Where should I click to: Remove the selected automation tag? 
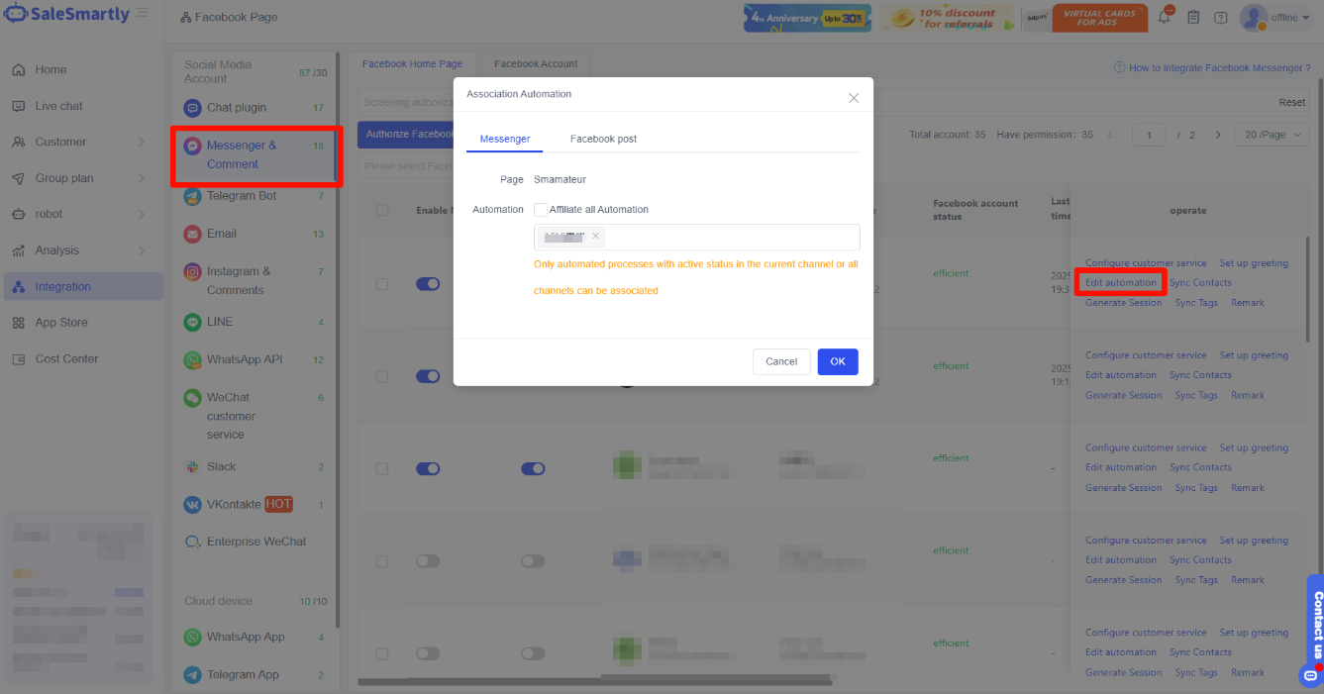tap(595, 237)
